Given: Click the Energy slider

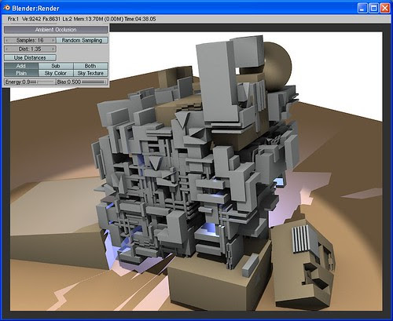Looking at the screenshot, I should tap(30, 82).
